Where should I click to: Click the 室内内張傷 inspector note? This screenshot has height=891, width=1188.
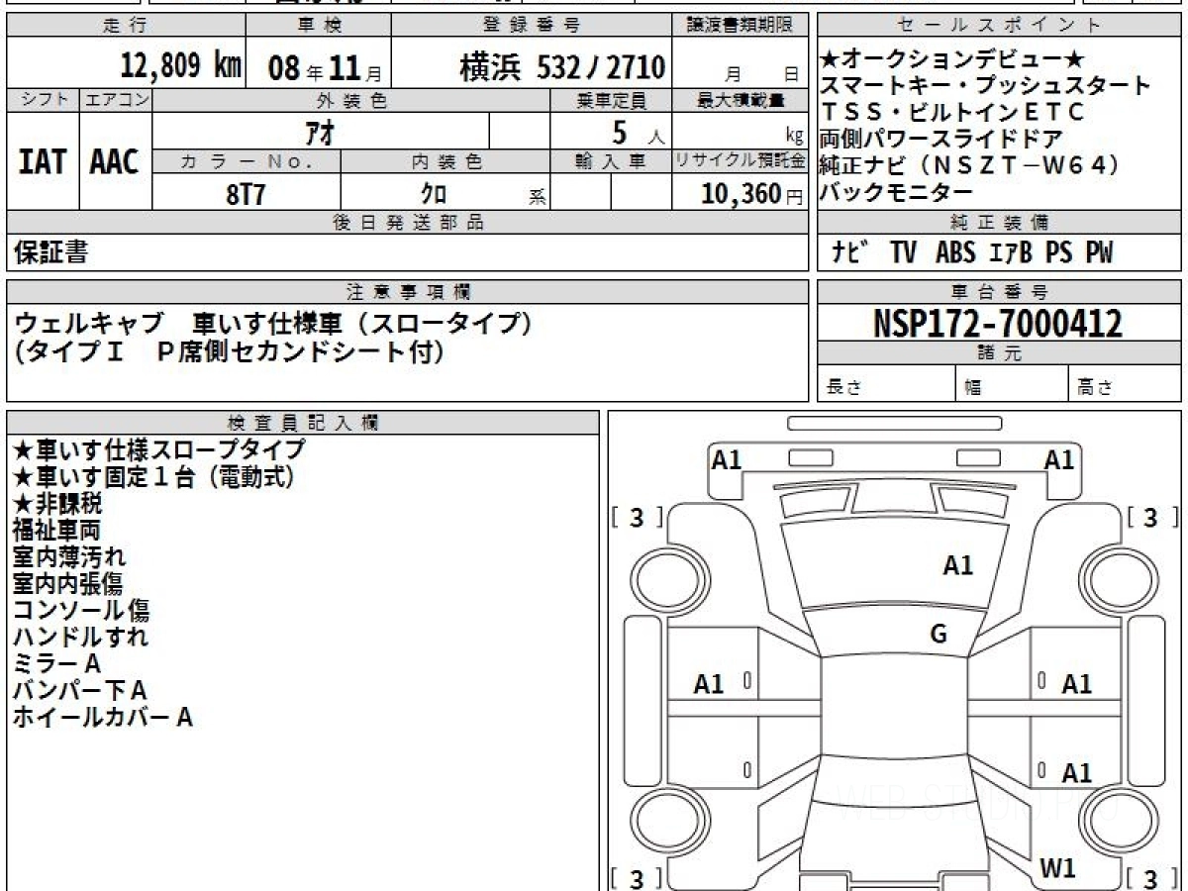pos(69,583)
